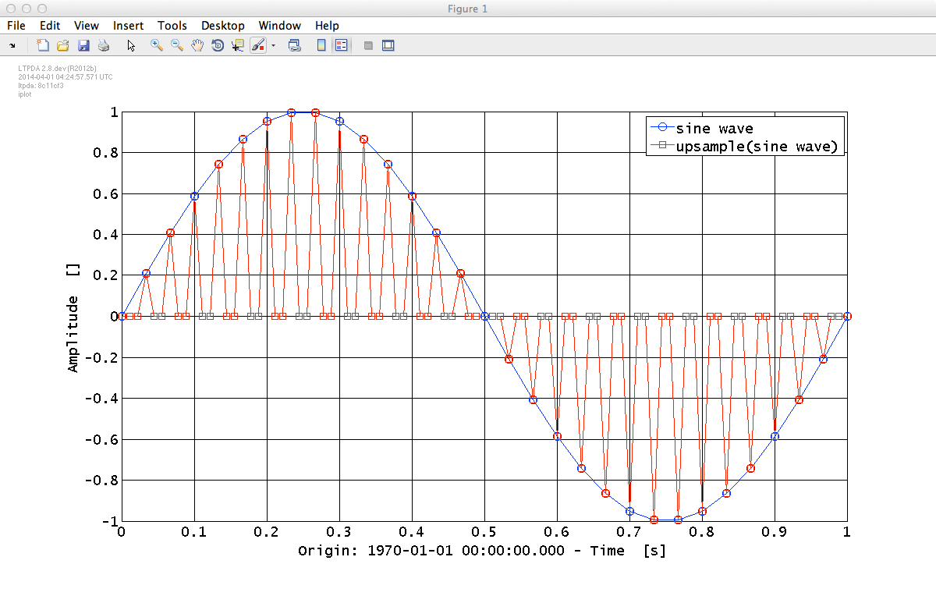Open the View menu
This screenshot has height=603, width=936.
(87, 26)
